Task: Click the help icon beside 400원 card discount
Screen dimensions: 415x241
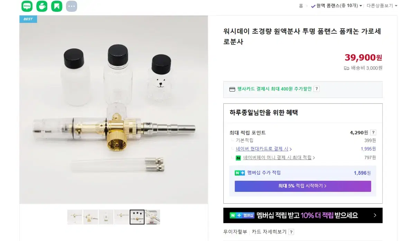Action: tap(316, 89)
